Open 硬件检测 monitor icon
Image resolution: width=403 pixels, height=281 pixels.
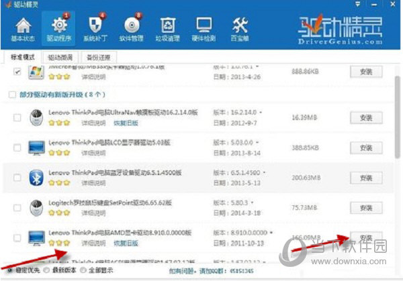pos(204,29)
